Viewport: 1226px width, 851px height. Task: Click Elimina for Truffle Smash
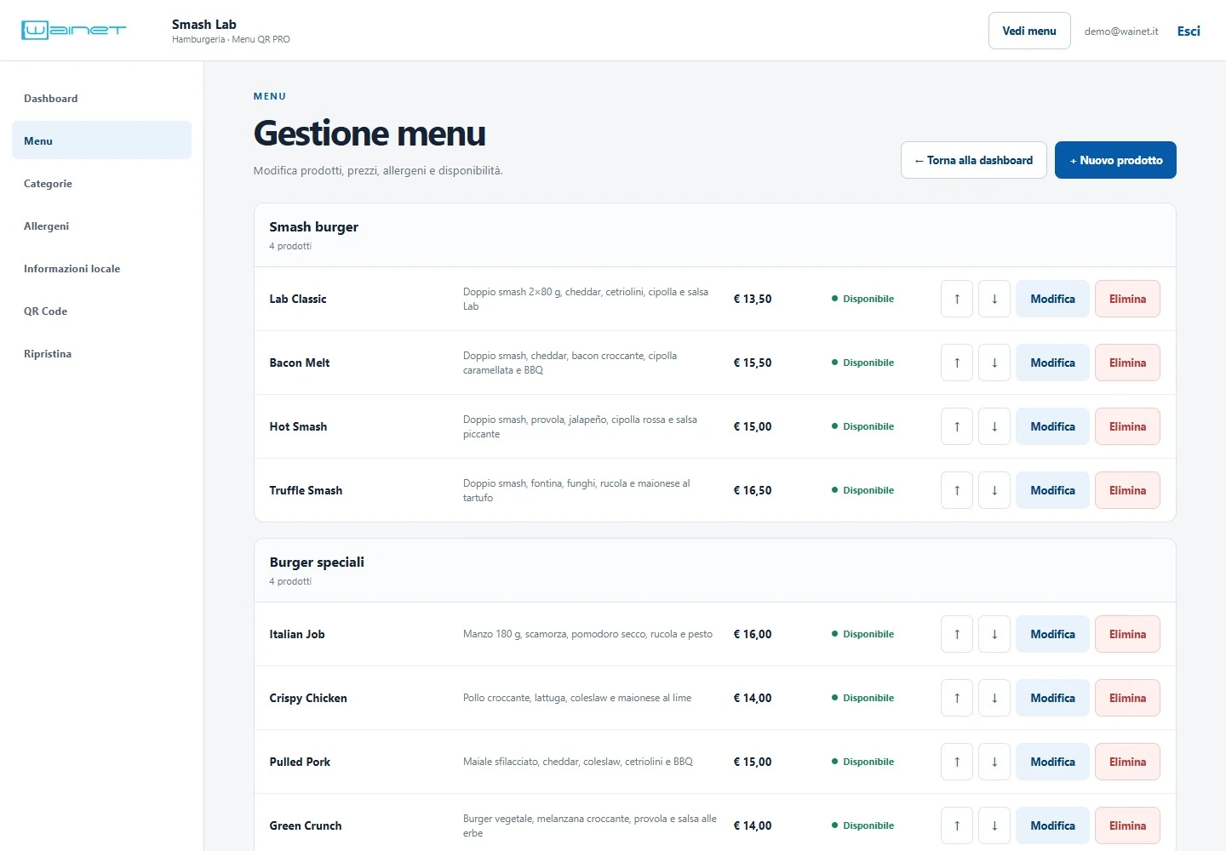1127,490
